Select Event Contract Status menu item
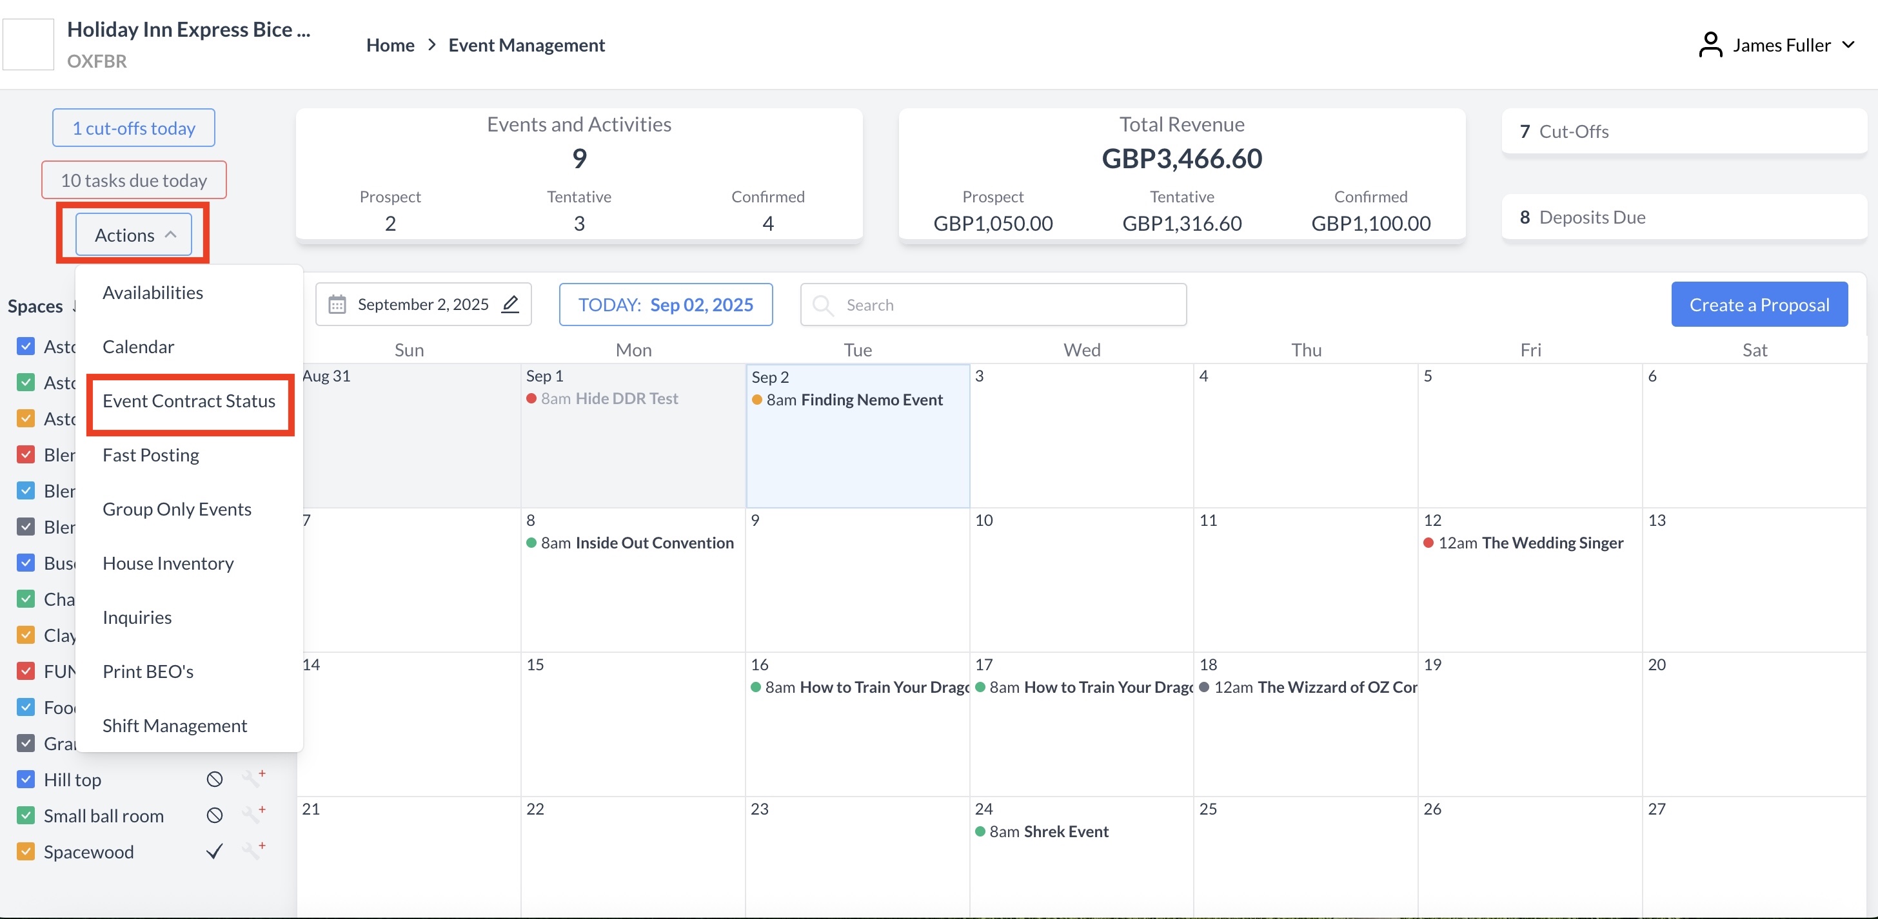The height and width of the screenshot is (919, 1878). point(189,401)
